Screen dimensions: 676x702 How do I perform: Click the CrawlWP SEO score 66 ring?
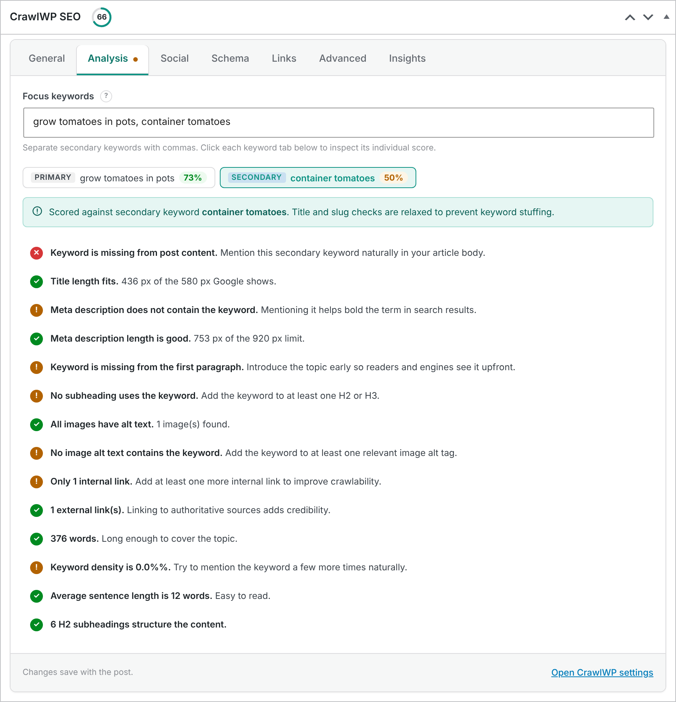coord(102,17)
